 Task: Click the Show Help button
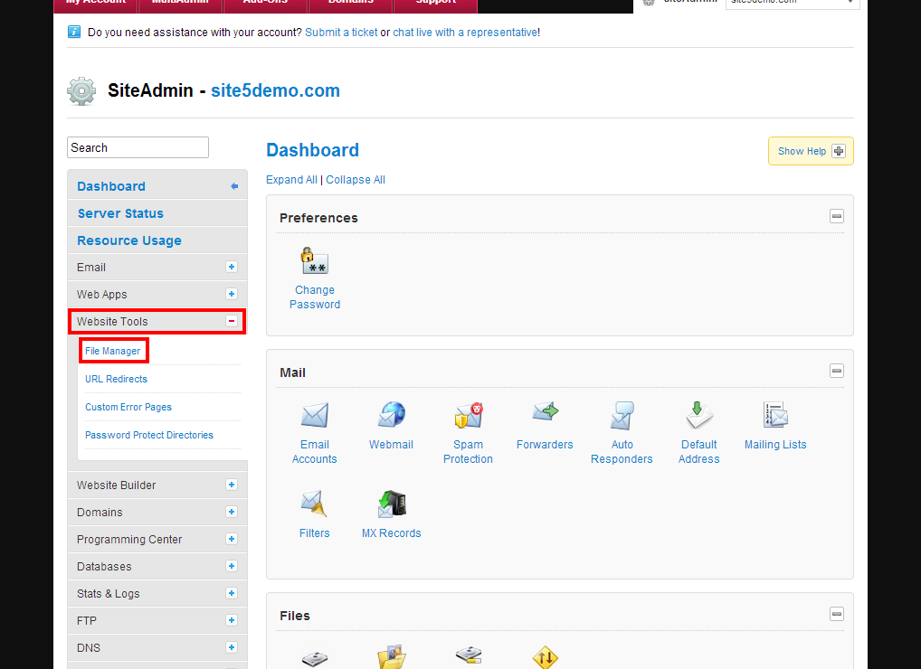coord(811,151)
